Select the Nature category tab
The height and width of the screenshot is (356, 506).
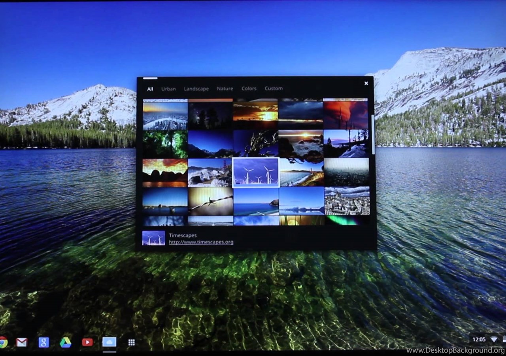tap(225, 89)
